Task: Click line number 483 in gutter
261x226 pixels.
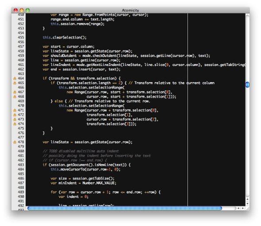Action: pos(21,165)
